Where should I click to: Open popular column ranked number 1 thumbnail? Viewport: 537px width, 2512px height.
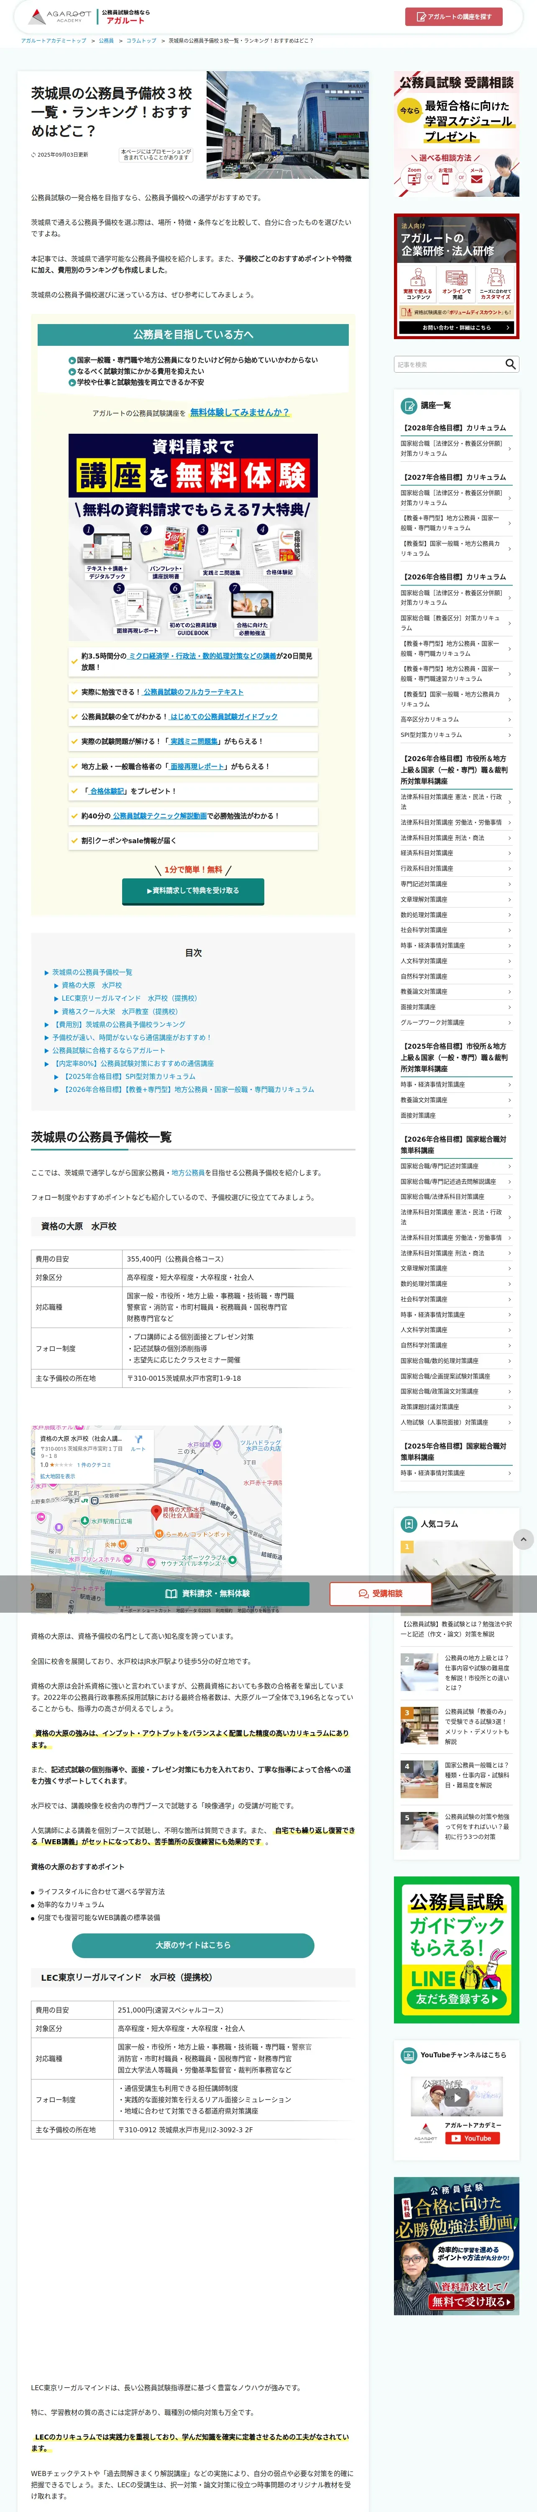click(456, 1578)
